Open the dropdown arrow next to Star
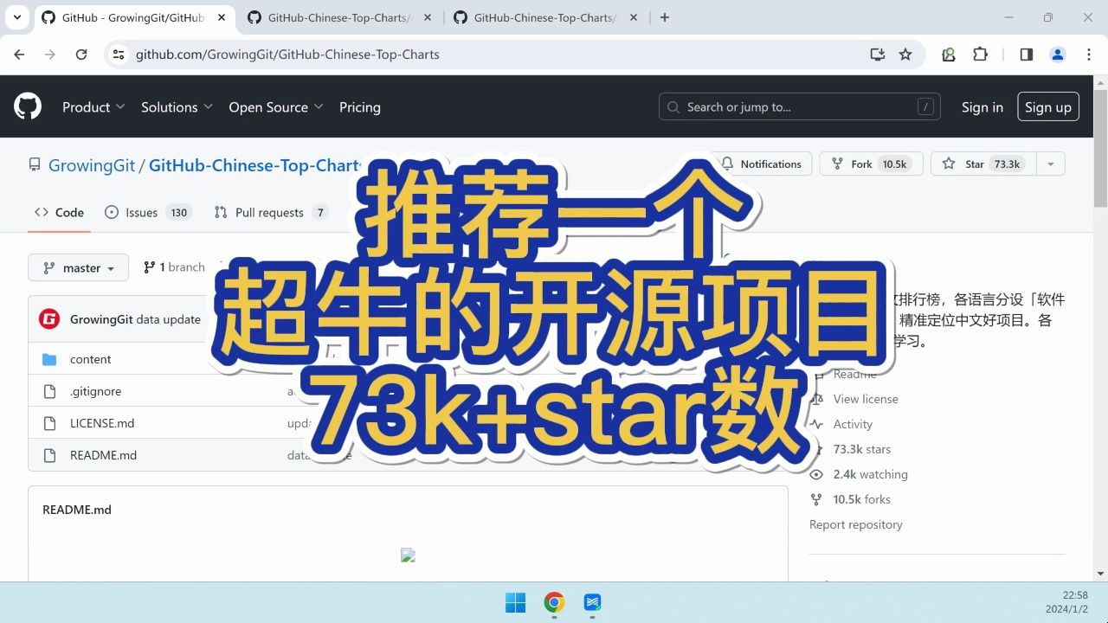Image resolution: width=1108 pixels, height=623 pixels. tap(1050, 164)
